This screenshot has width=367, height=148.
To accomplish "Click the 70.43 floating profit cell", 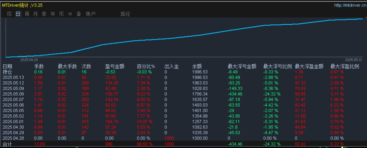I will (300, 88).
